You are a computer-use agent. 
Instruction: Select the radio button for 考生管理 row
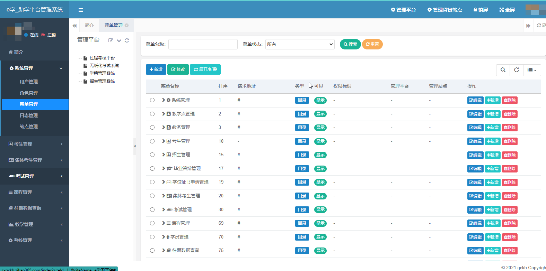(x=152, y=141)
